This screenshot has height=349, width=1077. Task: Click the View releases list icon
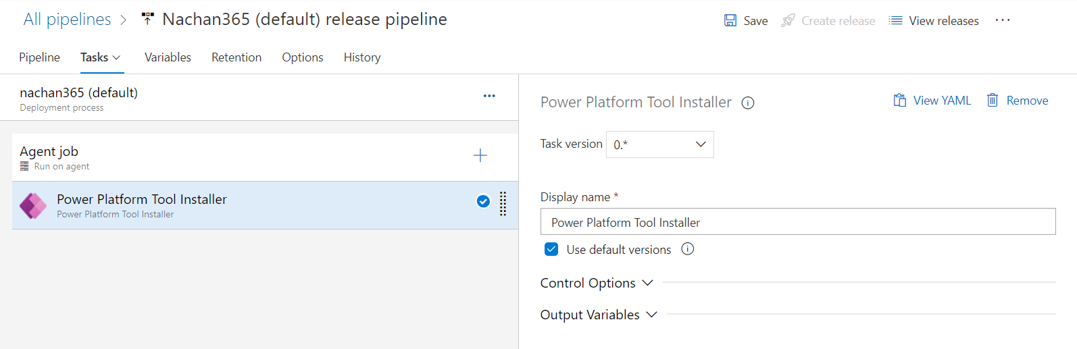[895, 21]
